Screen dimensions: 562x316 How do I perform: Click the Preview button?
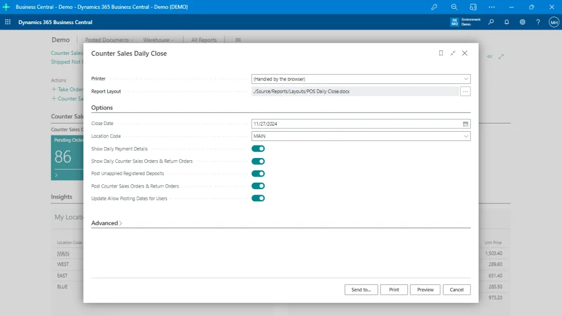425,289
